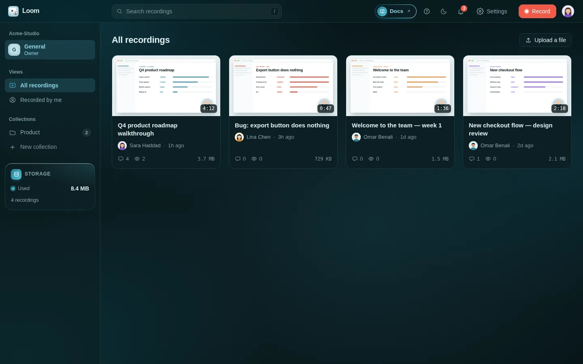This screenshot has height=364, width=583.
Task: Open the help question mark icon
Action: (x=427, y=11)
